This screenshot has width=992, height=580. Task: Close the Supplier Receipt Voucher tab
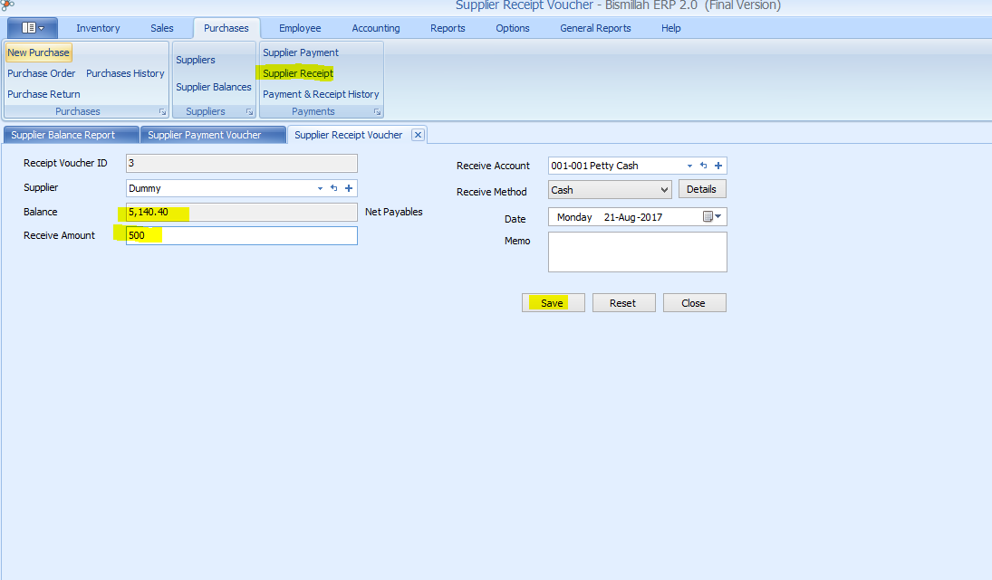pyautogui.click(x=418, y=135)
